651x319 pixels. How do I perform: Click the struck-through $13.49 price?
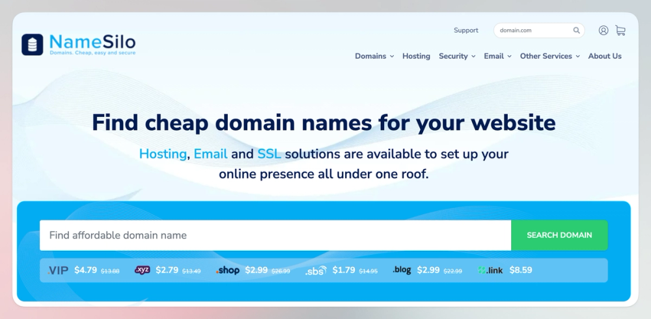[191, 271]
